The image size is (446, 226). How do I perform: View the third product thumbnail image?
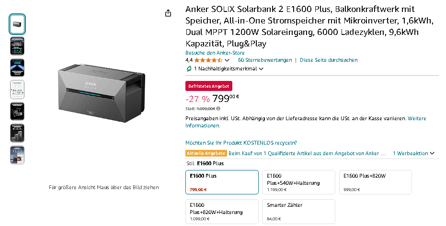pyautogui.click(x=17, y=68)
